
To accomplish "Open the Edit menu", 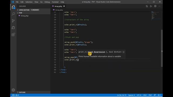I will coord(22,2).
